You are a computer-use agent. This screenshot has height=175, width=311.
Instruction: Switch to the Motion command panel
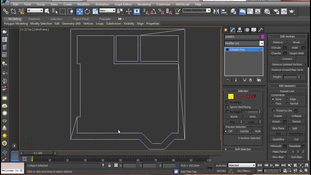click(247, 30)
